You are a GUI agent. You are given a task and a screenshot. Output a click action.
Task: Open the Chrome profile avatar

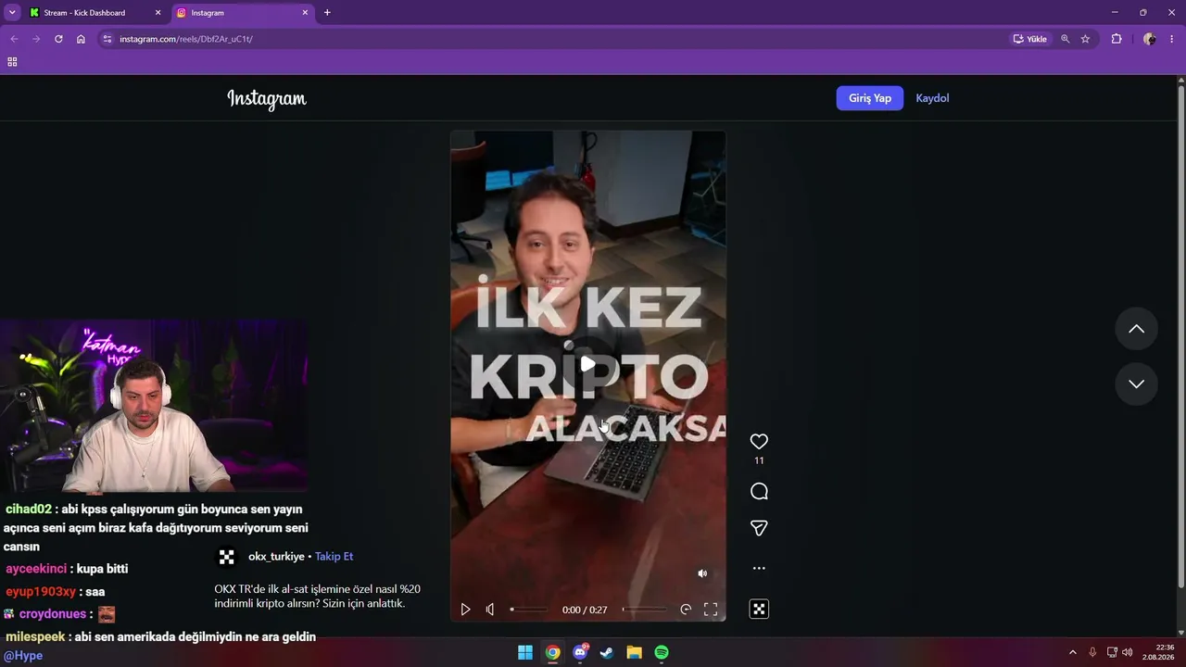(1150, 39)
